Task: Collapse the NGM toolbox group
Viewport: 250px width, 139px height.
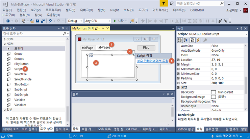Action: point(5,44)
